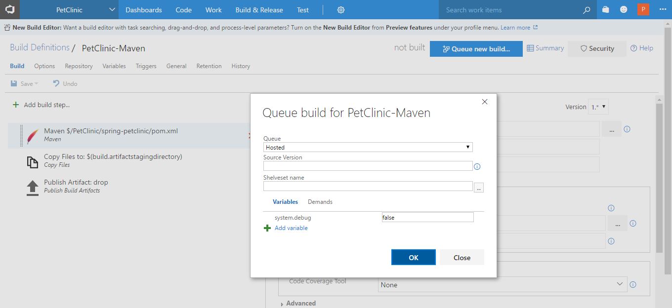Open the Version dropdown showing 1.*
672x308 pixels.
tap(598, 107)
